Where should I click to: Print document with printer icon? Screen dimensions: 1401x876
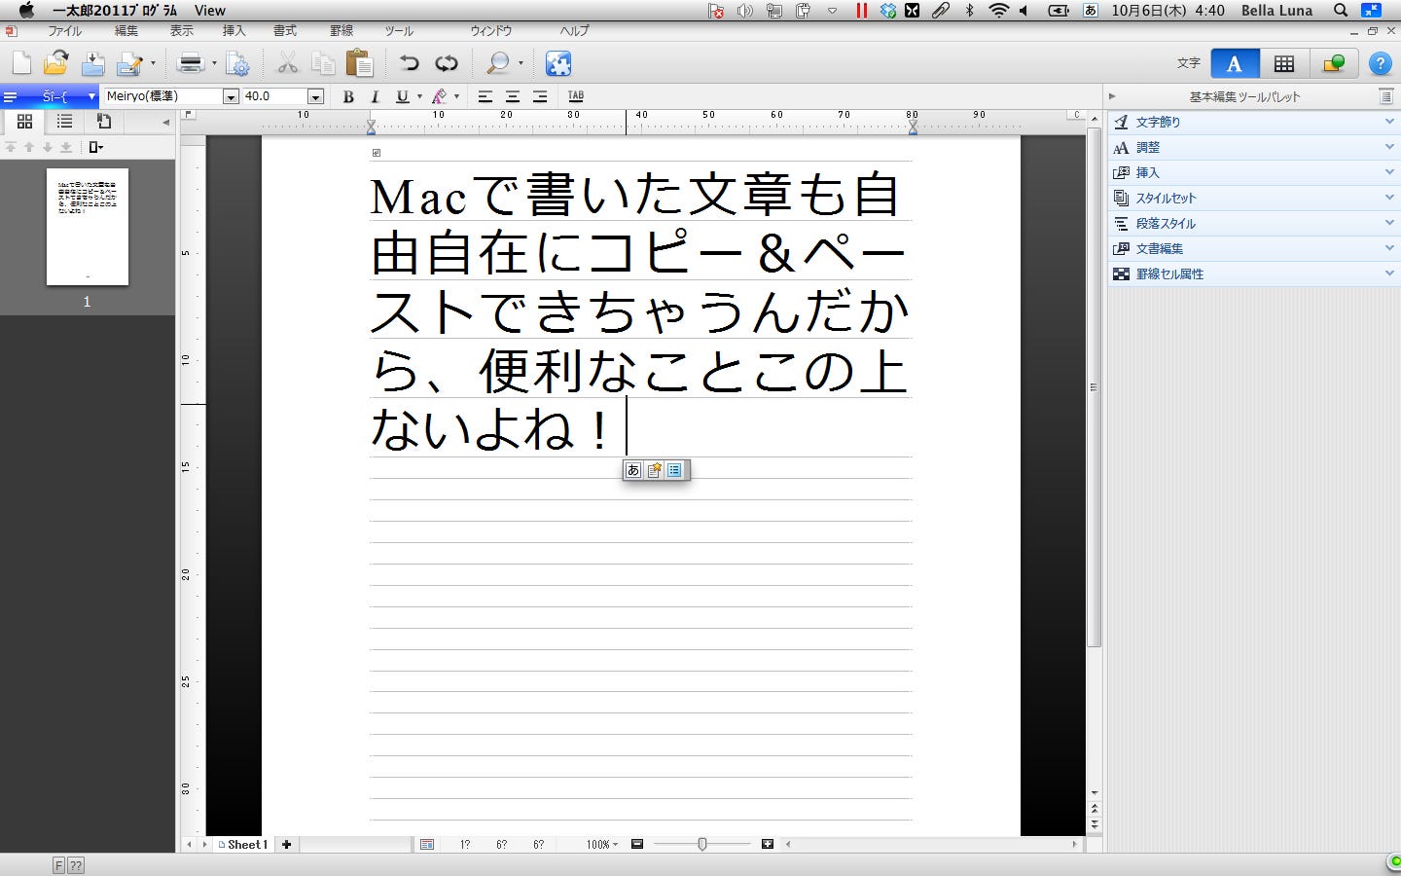(192, 63)
